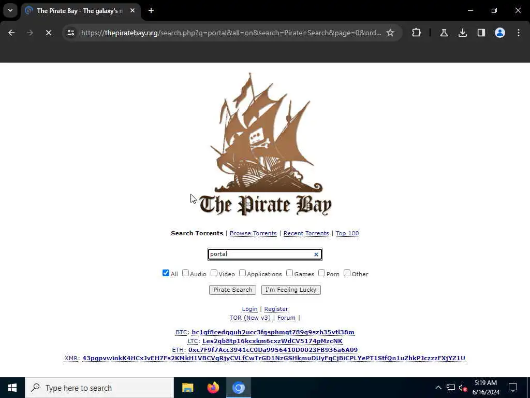The image size is (530, 398).
Task: Toggle the browser side panel
Action: point(481,33)
